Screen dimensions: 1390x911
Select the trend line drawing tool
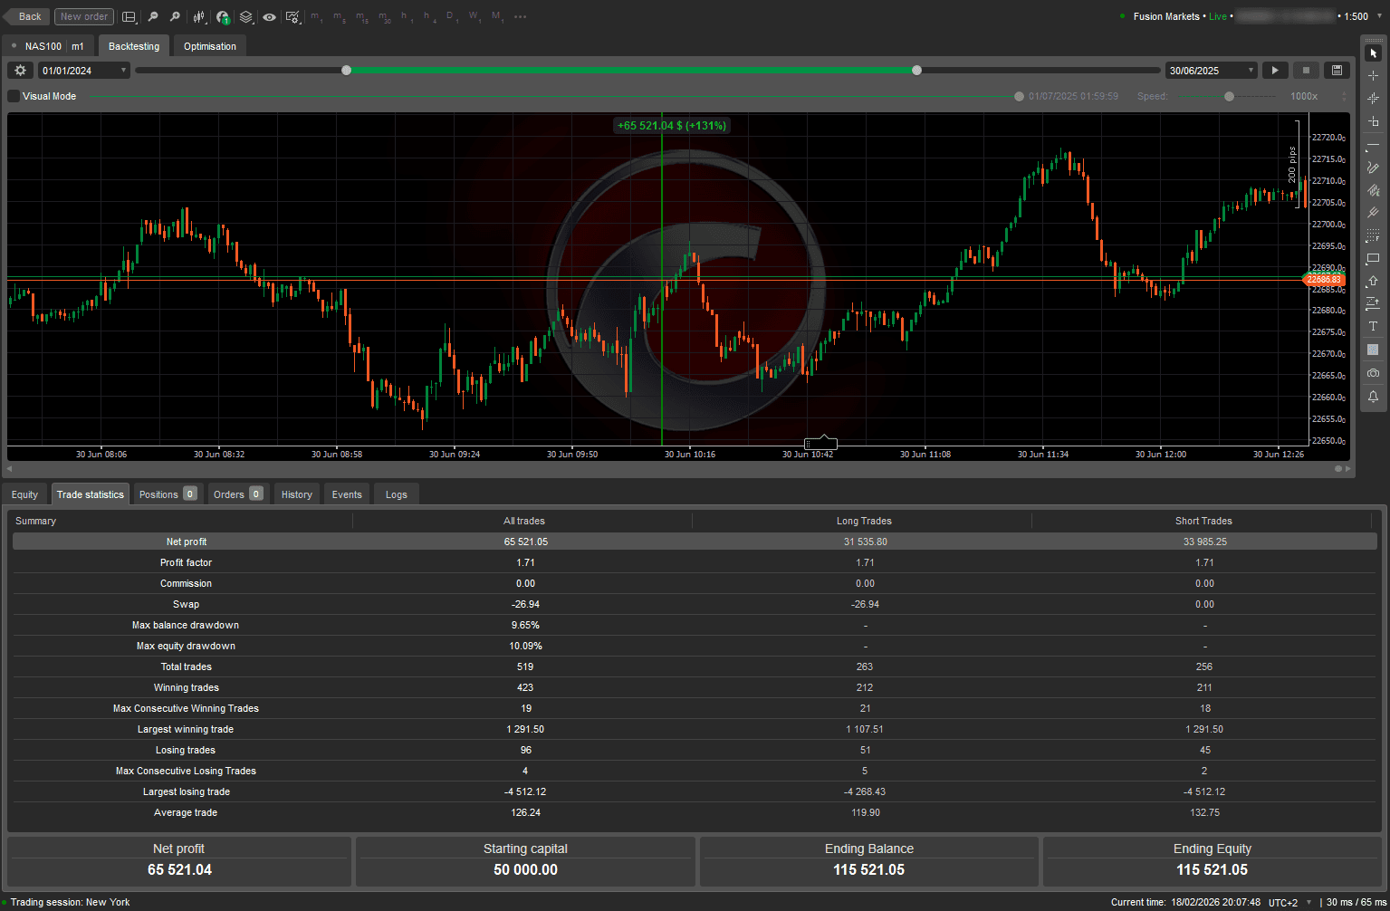coord(1373,145)
